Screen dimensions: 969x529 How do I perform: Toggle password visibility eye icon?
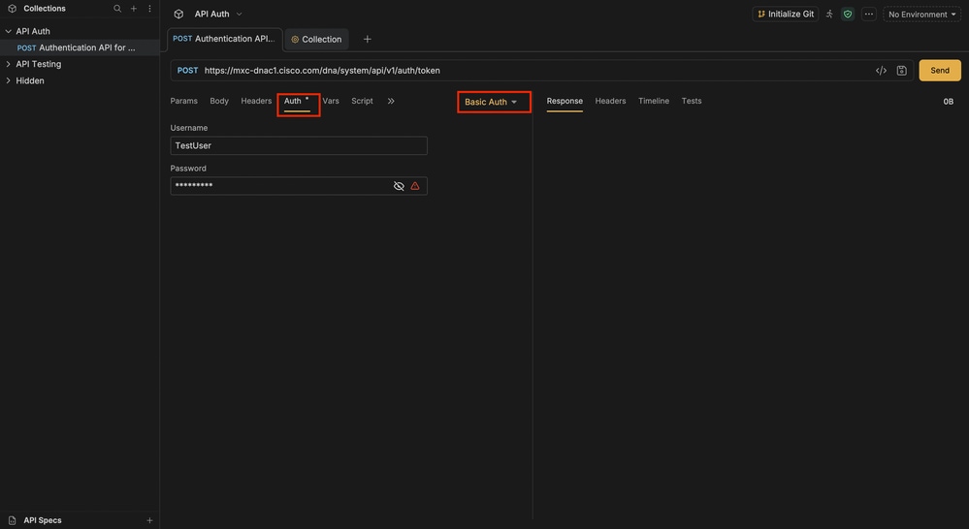(x=399, y=186)
